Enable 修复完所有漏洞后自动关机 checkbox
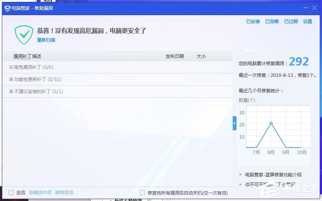The width and height of the screenshot is (322, 201). pyautogui.click(x=142, y=193)
